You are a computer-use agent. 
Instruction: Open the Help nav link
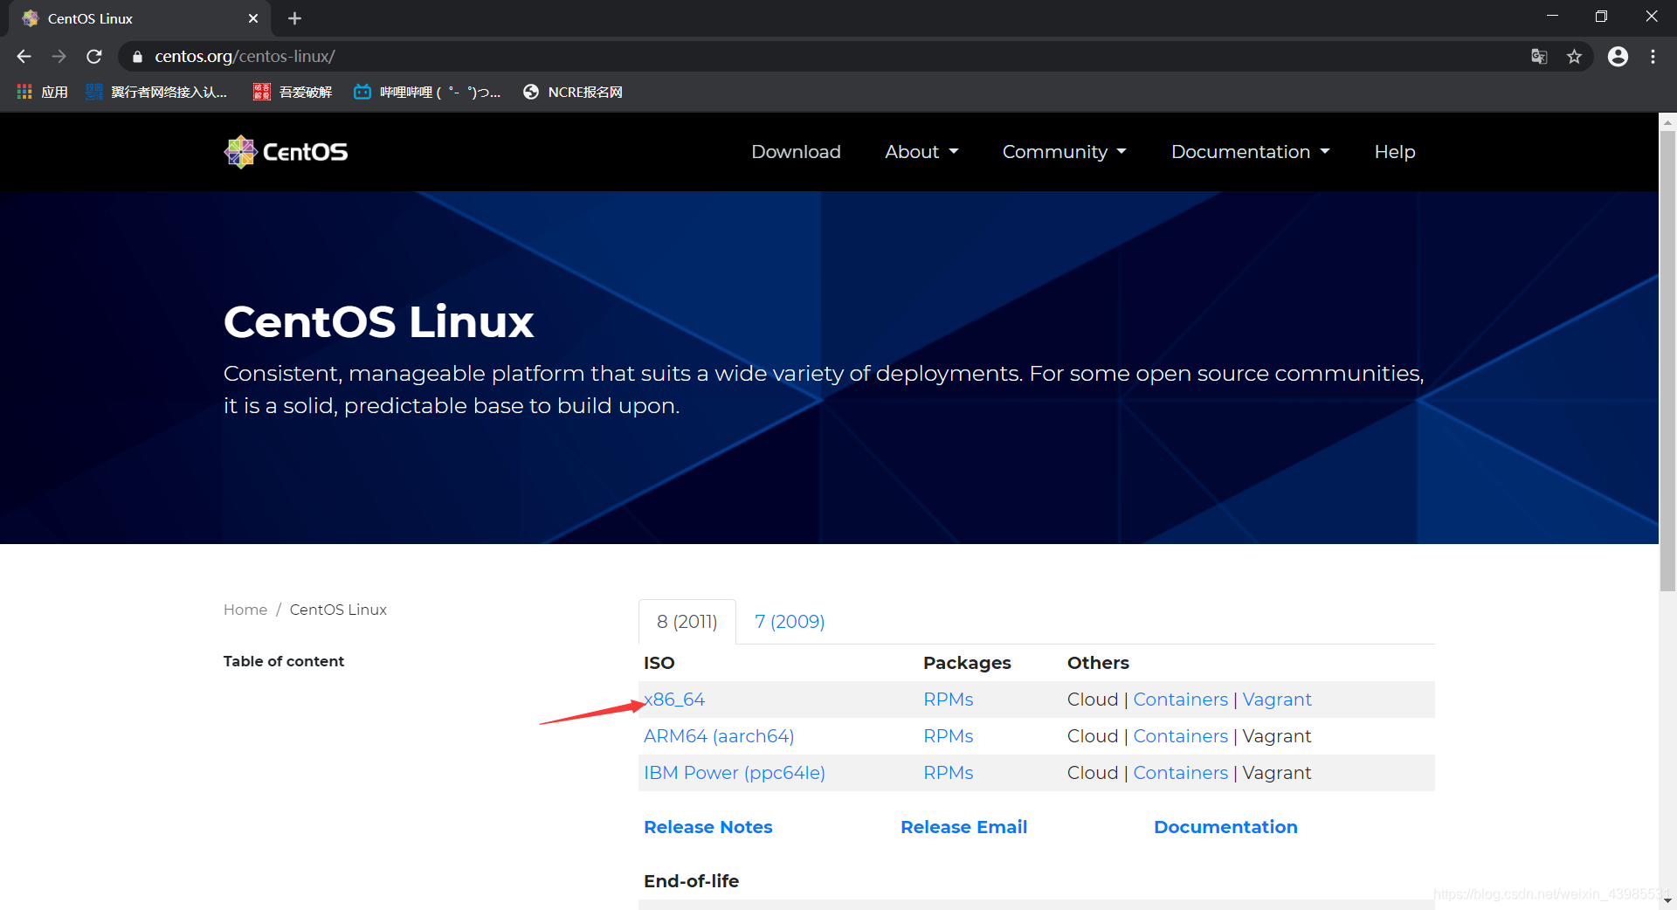pyautogui.click(x=1394, y=152)
